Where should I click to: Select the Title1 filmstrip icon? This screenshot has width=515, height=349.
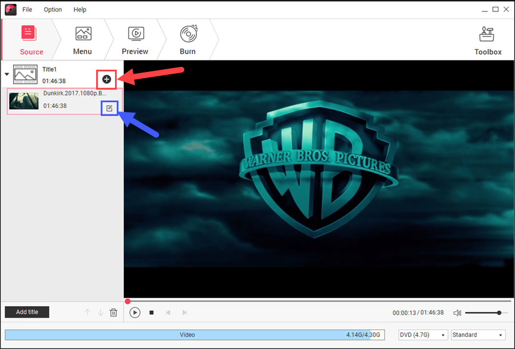[x=25, y=74]
